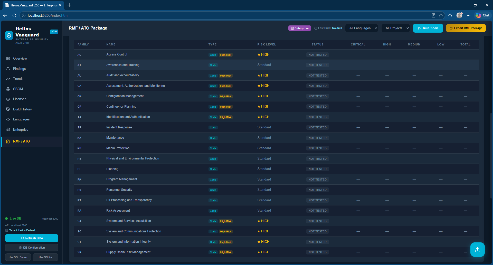
Task: Click the RISK LEVEL column header
Action: click(x=267, y=44)
